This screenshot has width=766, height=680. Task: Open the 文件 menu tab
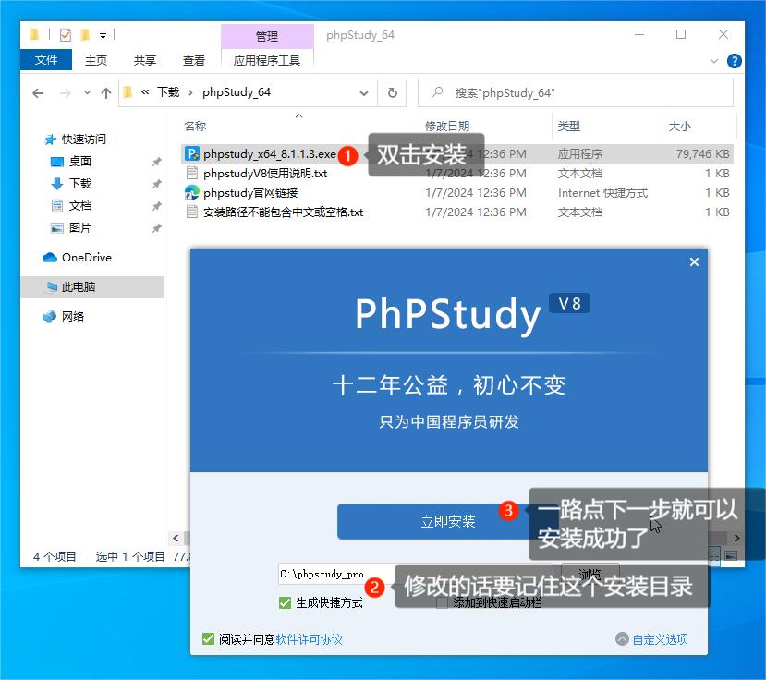(46, 60)
